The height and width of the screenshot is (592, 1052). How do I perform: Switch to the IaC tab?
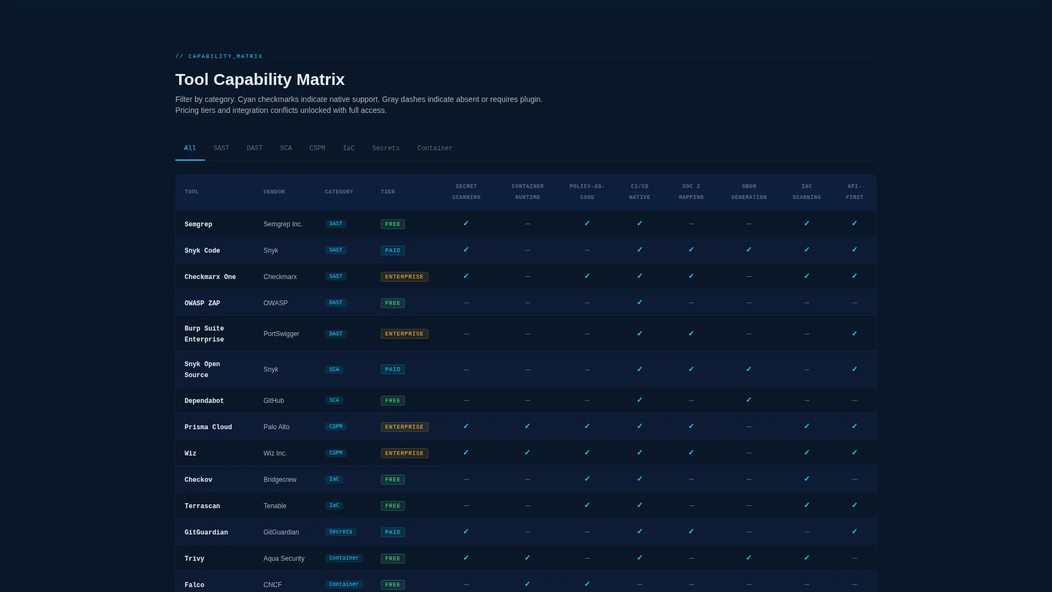coord(348,148)
